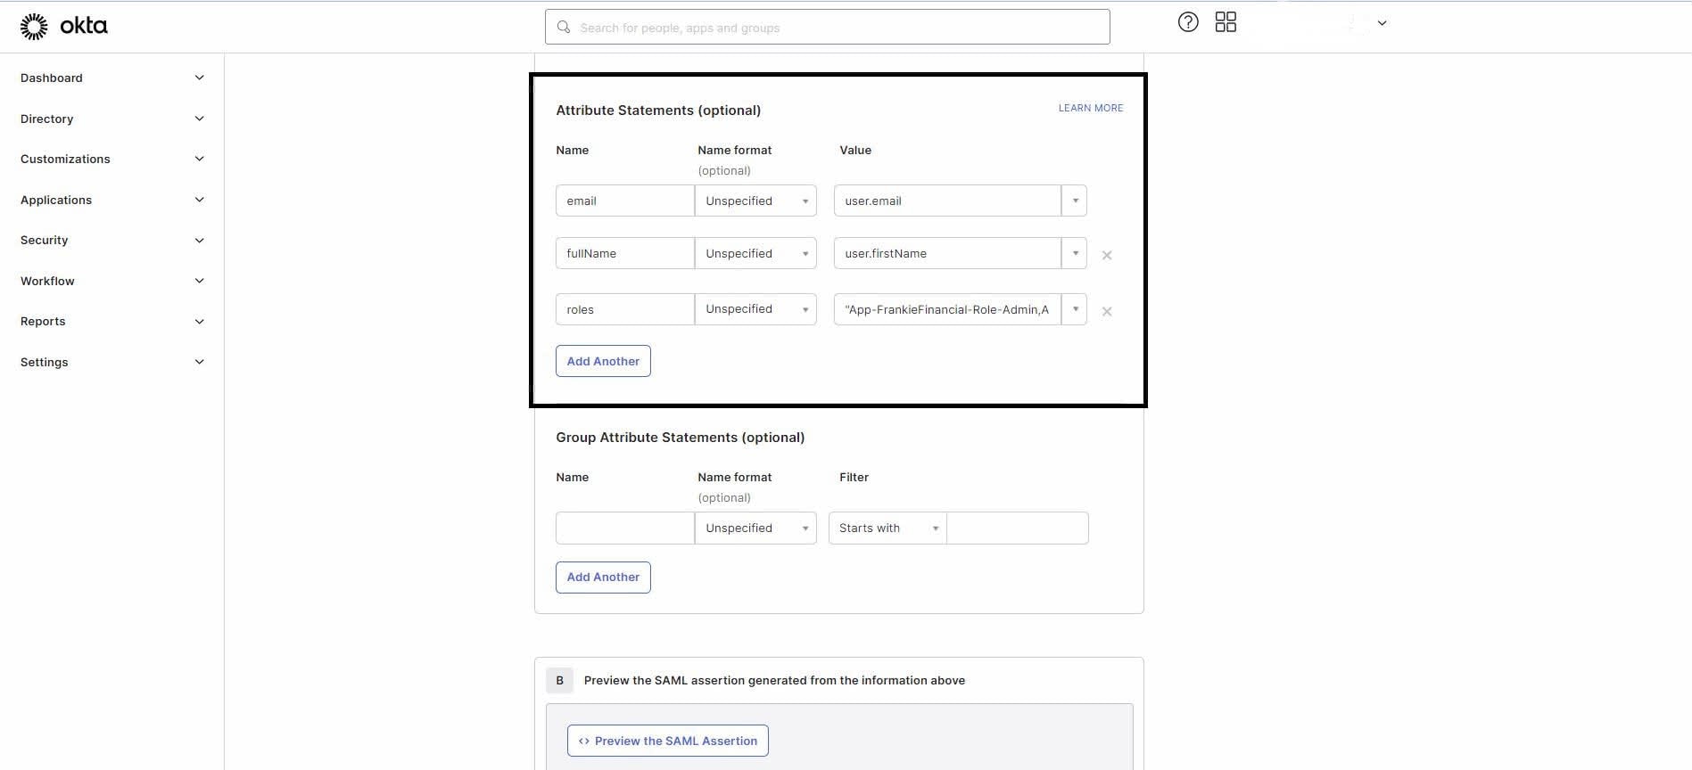Viewport: 1692px width, 770px height.
Task: Open the user.email value dropdown arrow
Action: [x=1075, y=201]
